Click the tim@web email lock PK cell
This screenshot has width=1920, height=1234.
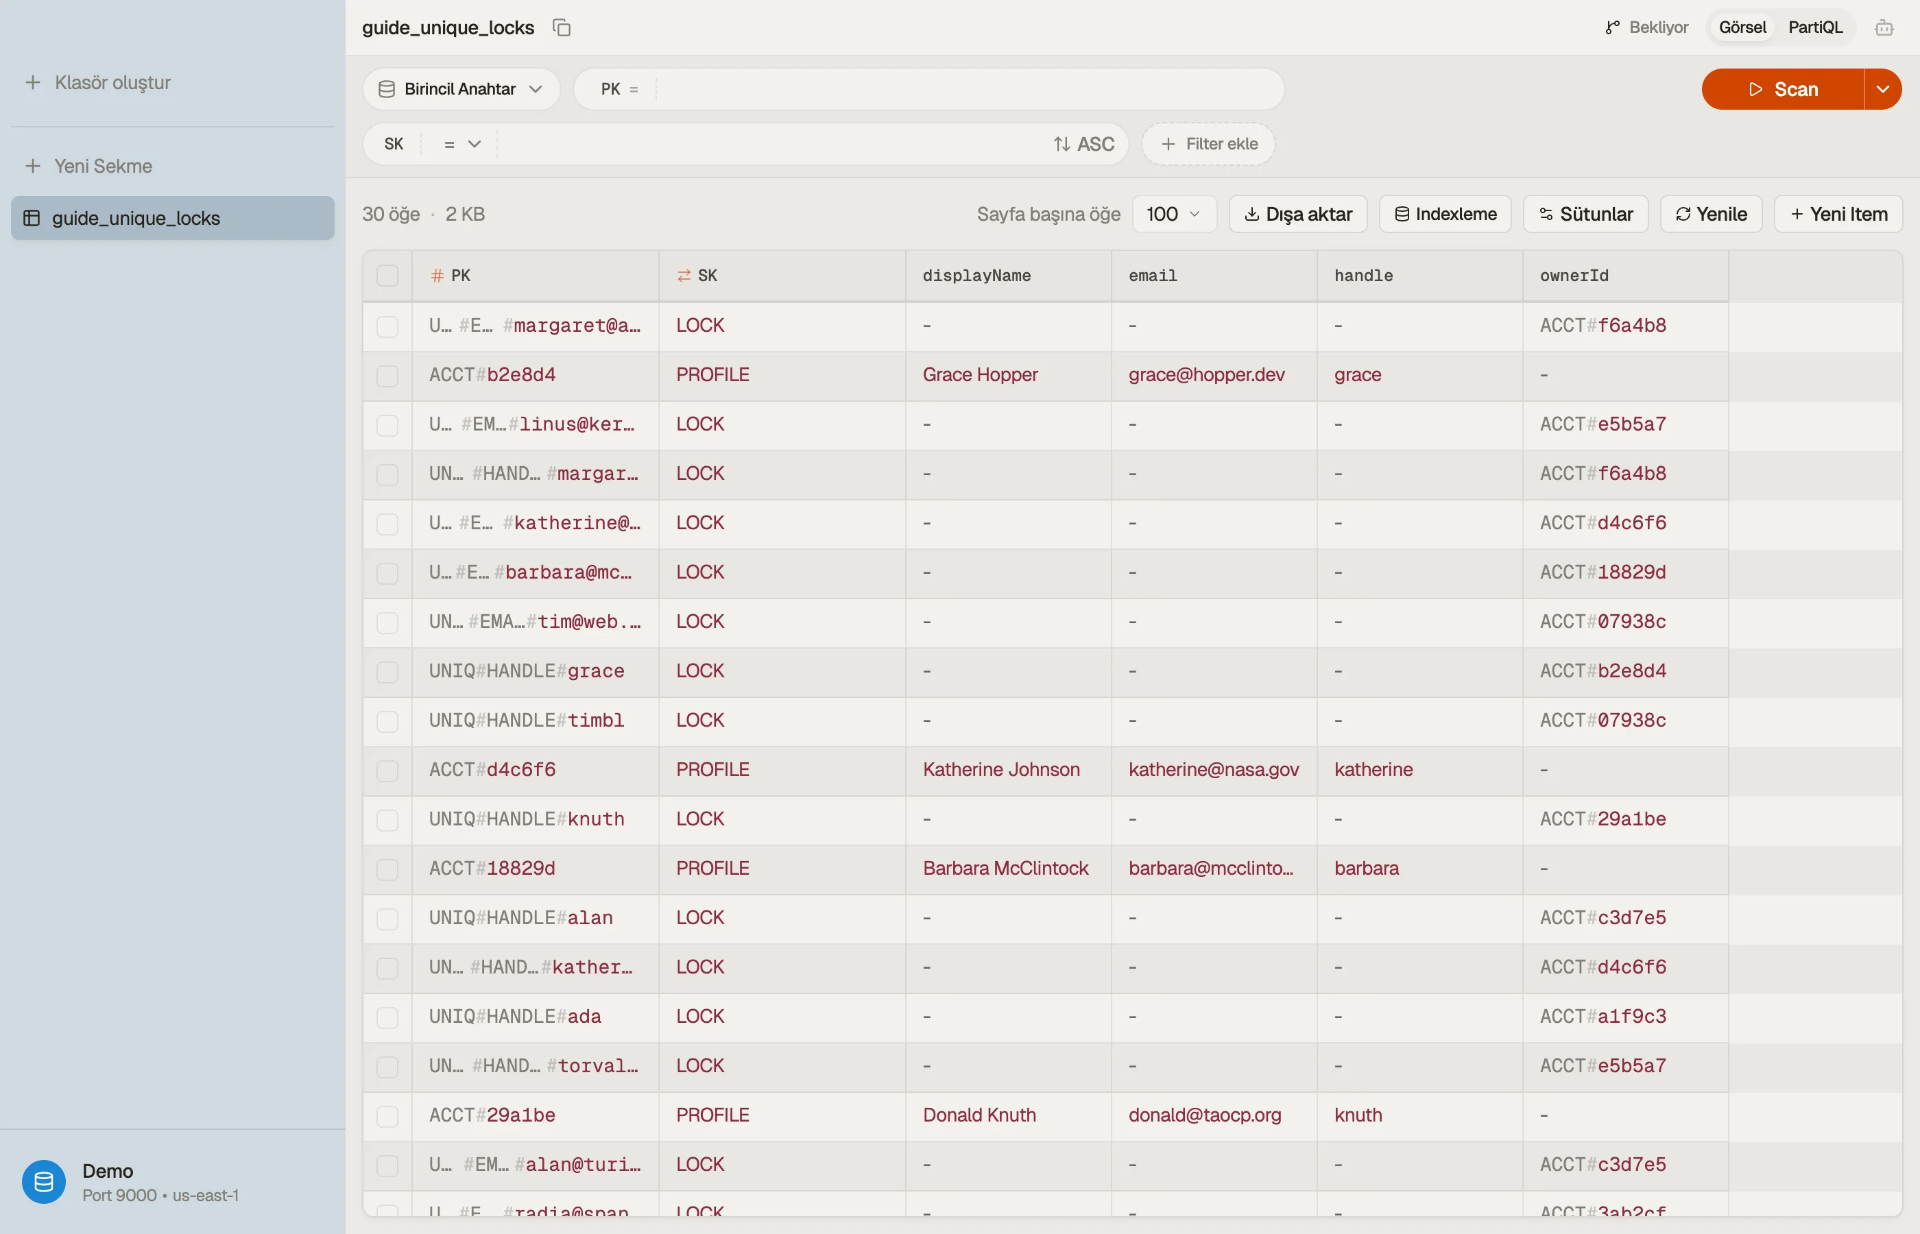coord(536,622)
